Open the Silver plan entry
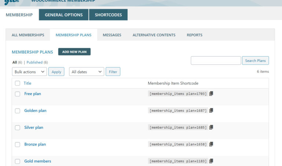Image resolution: width=282 pixels, height=166 pixels. point(34,127)
